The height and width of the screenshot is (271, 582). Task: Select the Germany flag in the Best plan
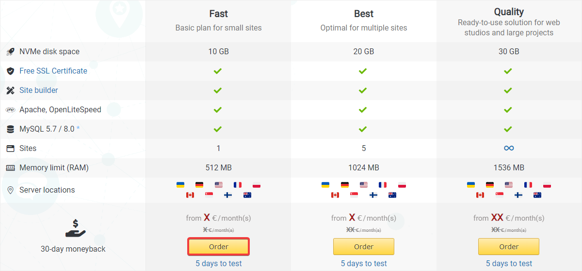344,185
